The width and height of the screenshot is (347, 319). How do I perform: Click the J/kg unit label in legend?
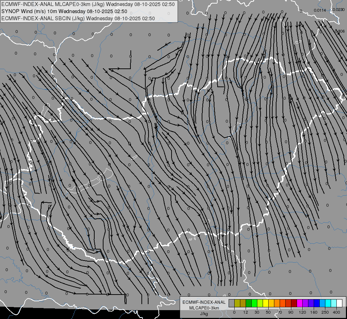(x=204, y=314)
